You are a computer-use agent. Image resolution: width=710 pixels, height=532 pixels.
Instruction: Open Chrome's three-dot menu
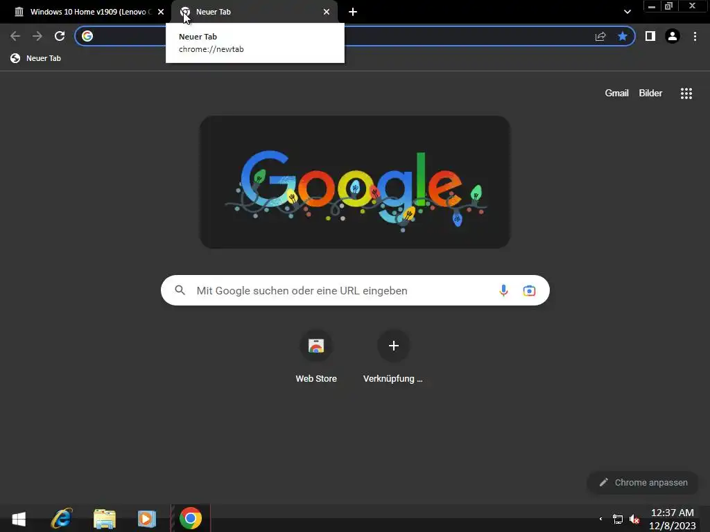point(695,36)
